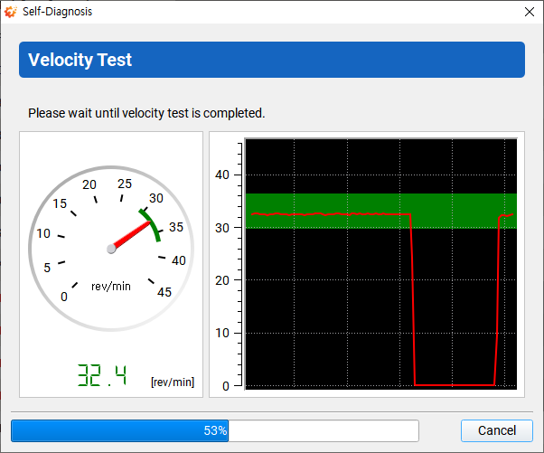Cancel the running velocity test
This screenshot has height=453, width=544.
click(x=496, y=430)
